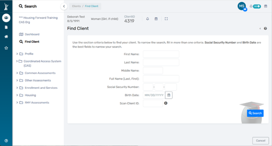Click the fullscreen expand icon beside ClientID

click(166, 19)
